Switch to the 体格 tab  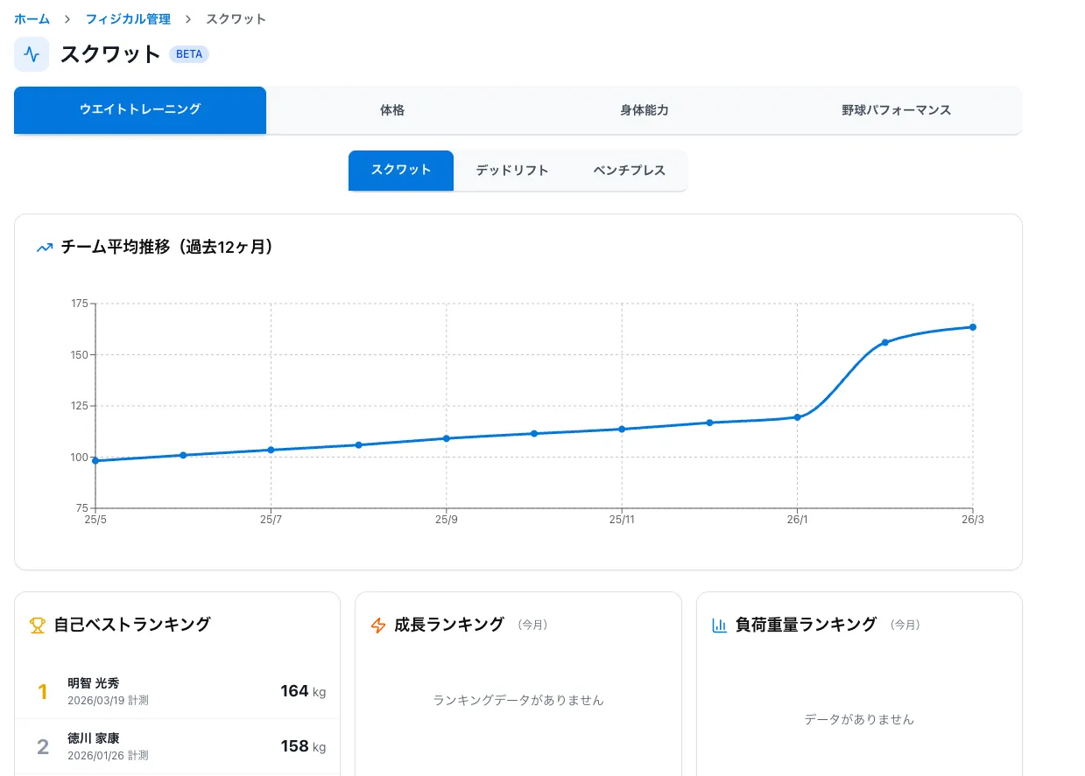click(391, 110)
